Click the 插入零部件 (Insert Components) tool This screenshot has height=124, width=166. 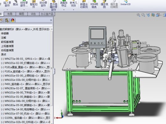[x=7, y=4]
